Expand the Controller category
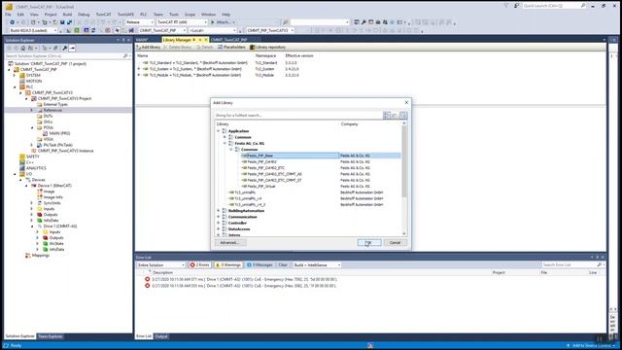622x350 pixels. pyautogui.click(x=218, y=223)
